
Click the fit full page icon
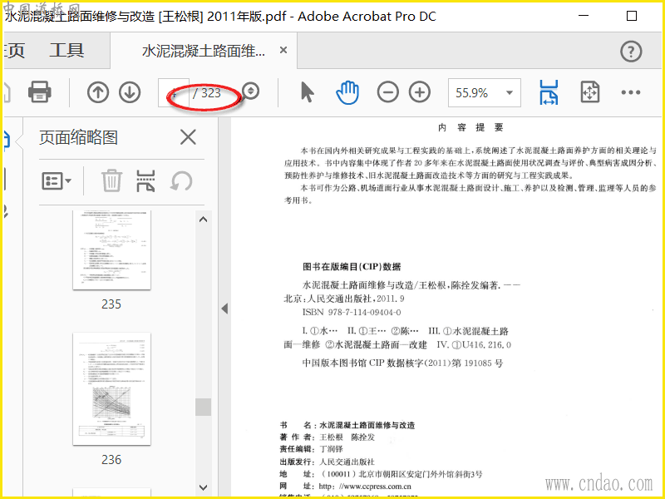tap(590, 92)
